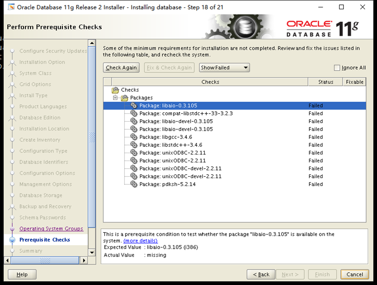Click the gear icon beside Package: compat-libstdc++-33-3.2.3
The image size is (377, 285).
134,113
